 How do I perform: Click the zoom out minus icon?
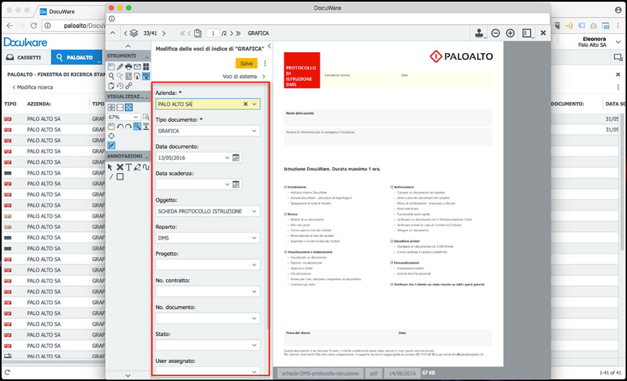495,33
